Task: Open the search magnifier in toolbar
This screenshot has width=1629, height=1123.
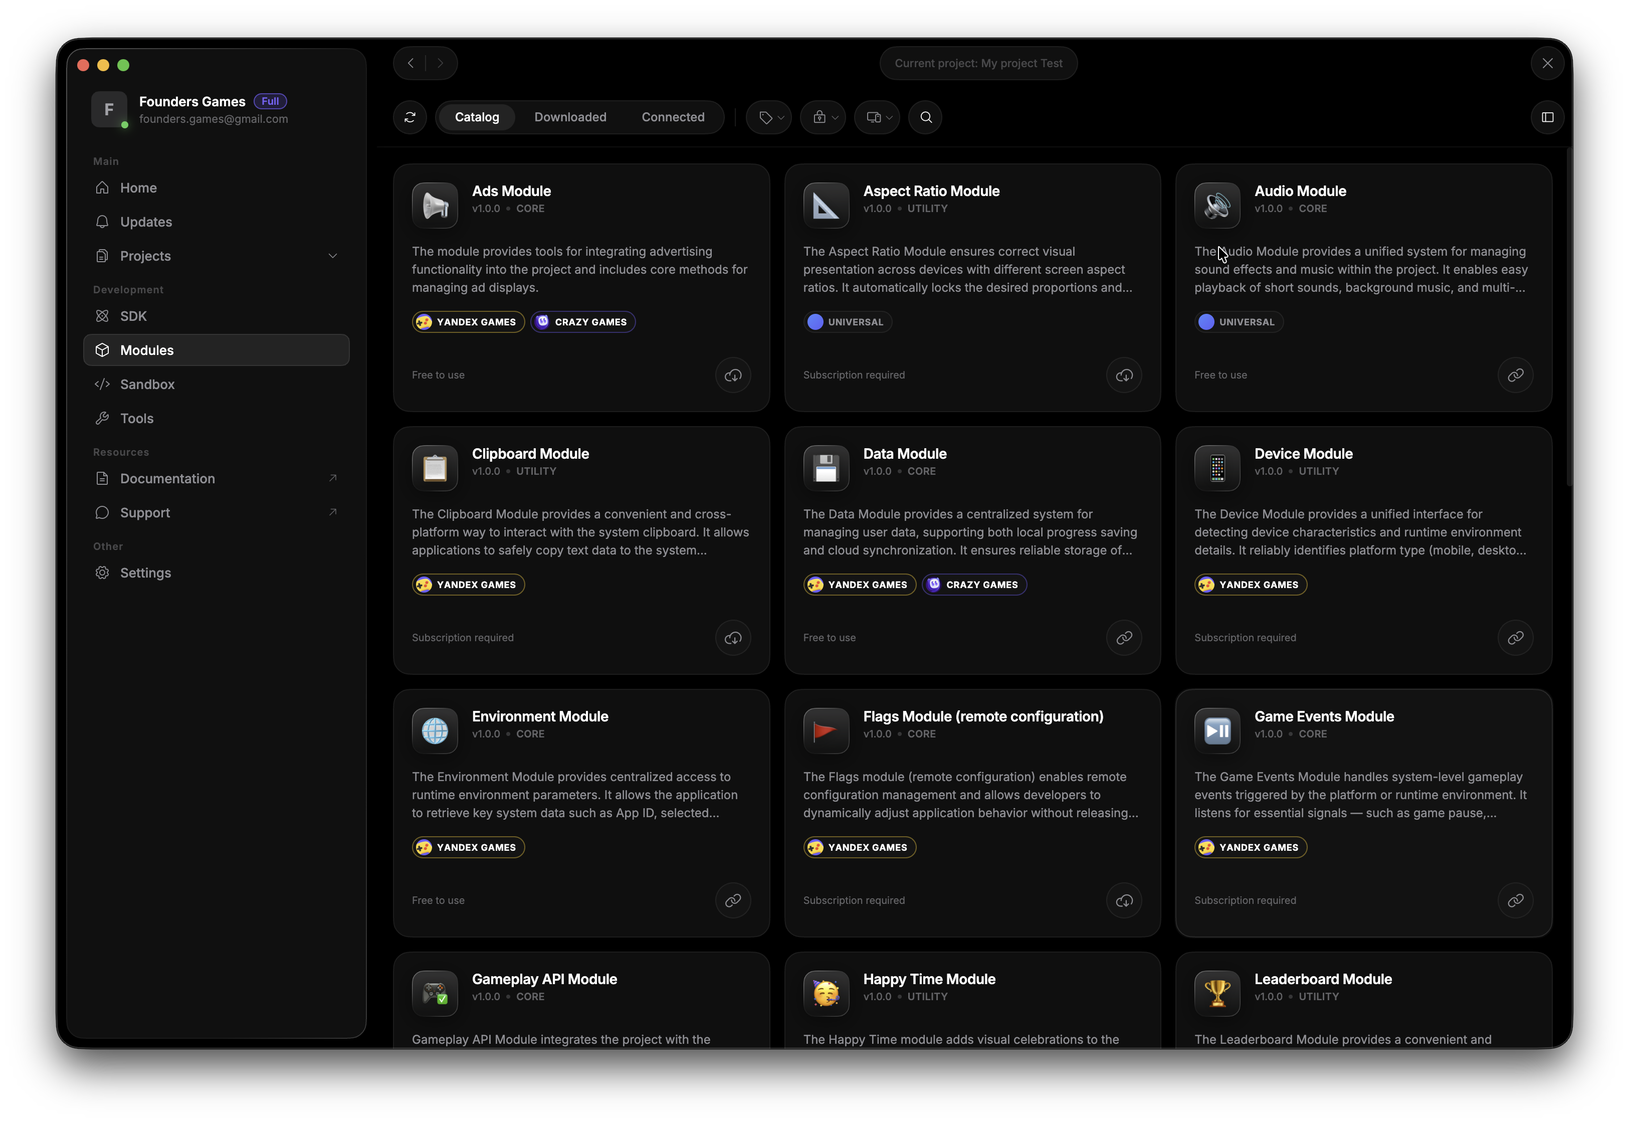Action: click(x=926, y=117)
